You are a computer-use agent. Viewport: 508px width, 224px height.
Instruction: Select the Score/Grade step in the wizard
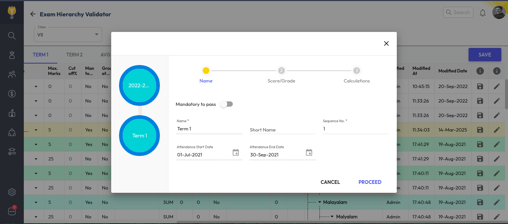pos(281,71)
